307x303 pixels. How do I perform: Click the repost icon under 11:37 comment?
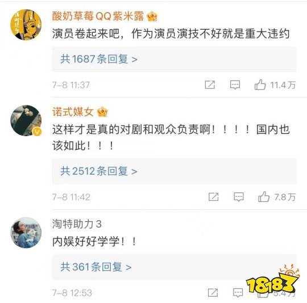tap(210, 85)
